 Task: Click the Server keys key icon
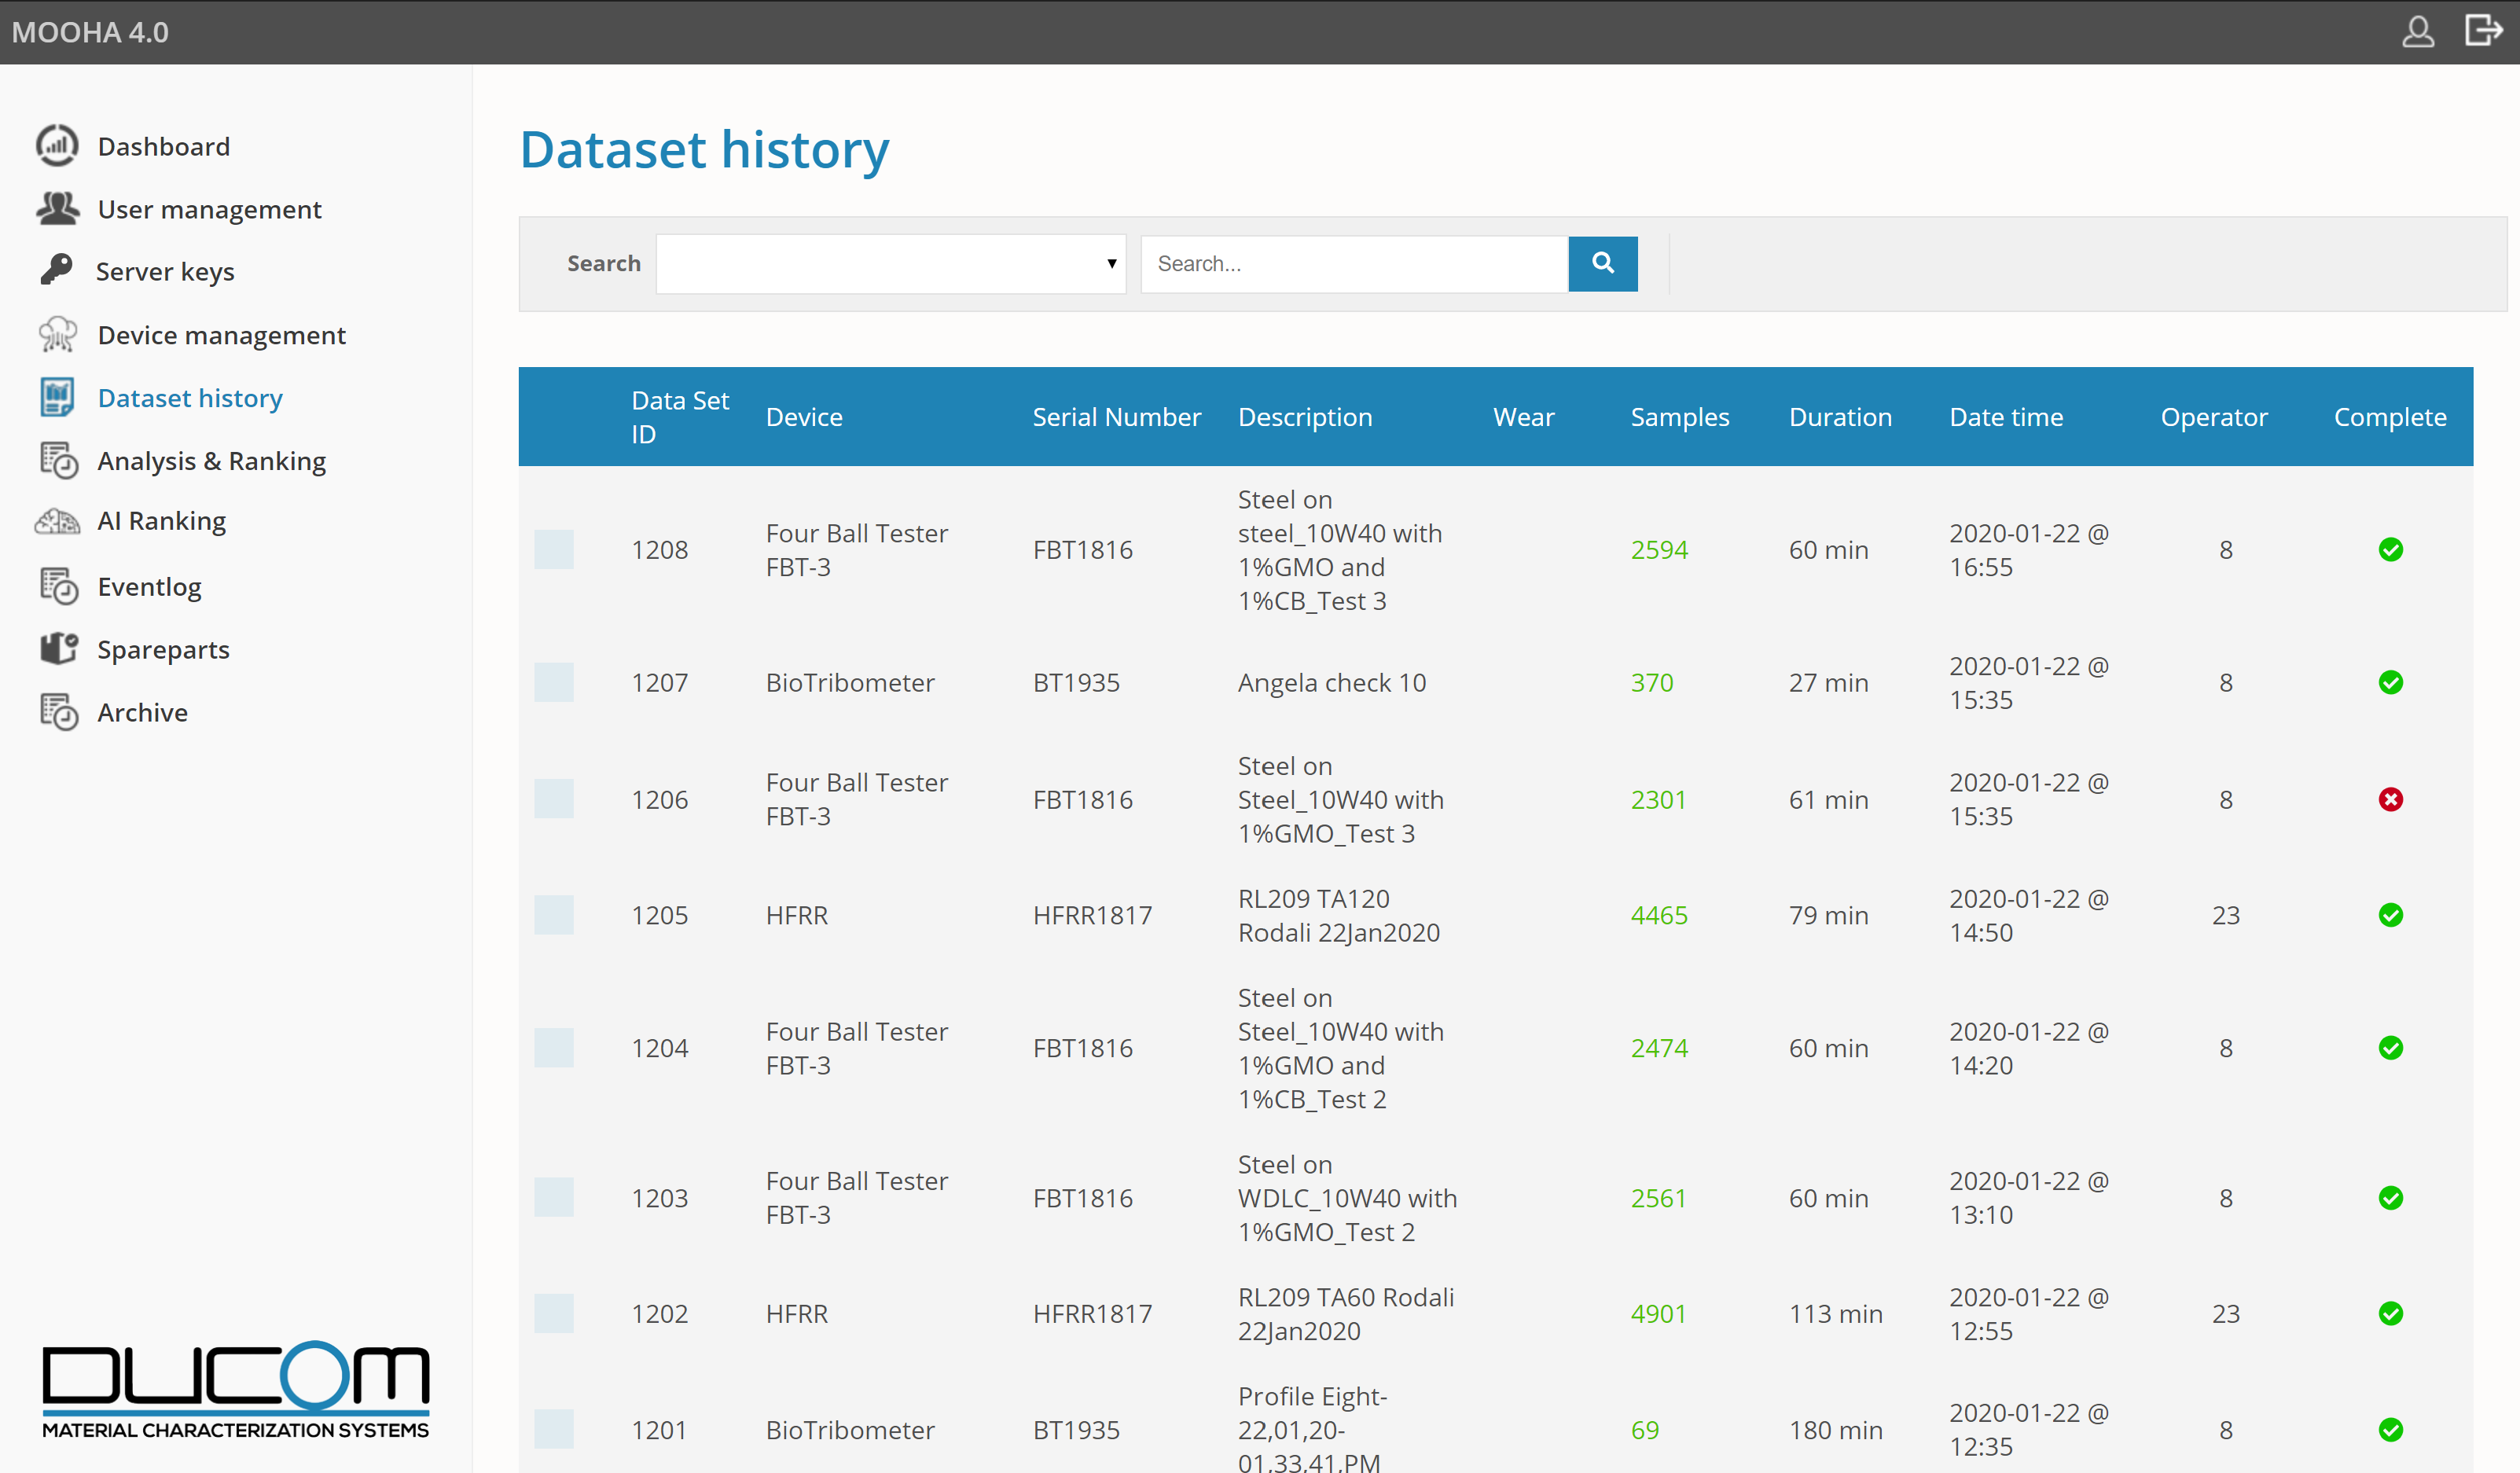[57, 270]
